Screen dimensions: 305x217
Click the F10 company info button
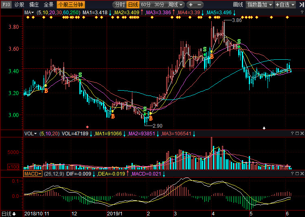(6, 5)
